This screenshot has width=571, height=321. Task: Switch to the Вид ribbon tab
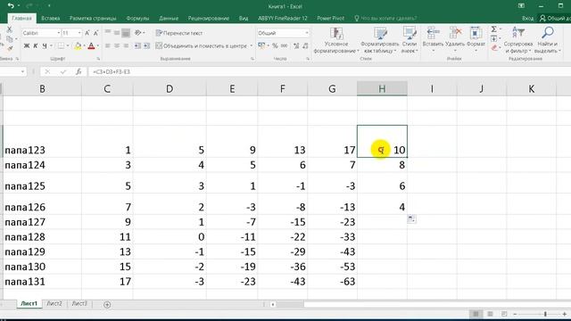point(244,18)
